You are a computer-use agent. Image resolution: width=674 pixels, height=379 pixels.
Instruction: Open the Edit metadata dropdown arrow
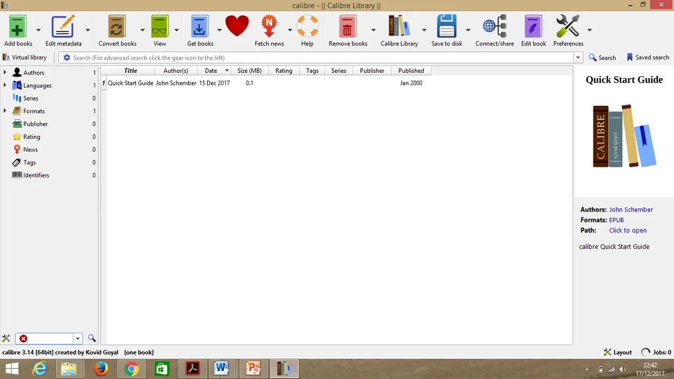(x=87, y=30)
